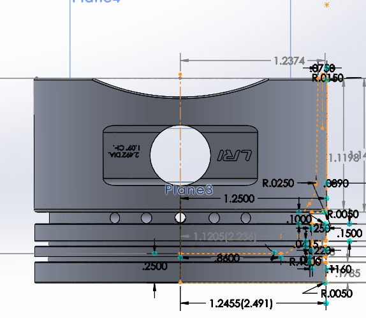Viewport: 366px width, 318px height.
Task: Select the greyed 1.1205(2.236) dimension
Action: (225, 236)
